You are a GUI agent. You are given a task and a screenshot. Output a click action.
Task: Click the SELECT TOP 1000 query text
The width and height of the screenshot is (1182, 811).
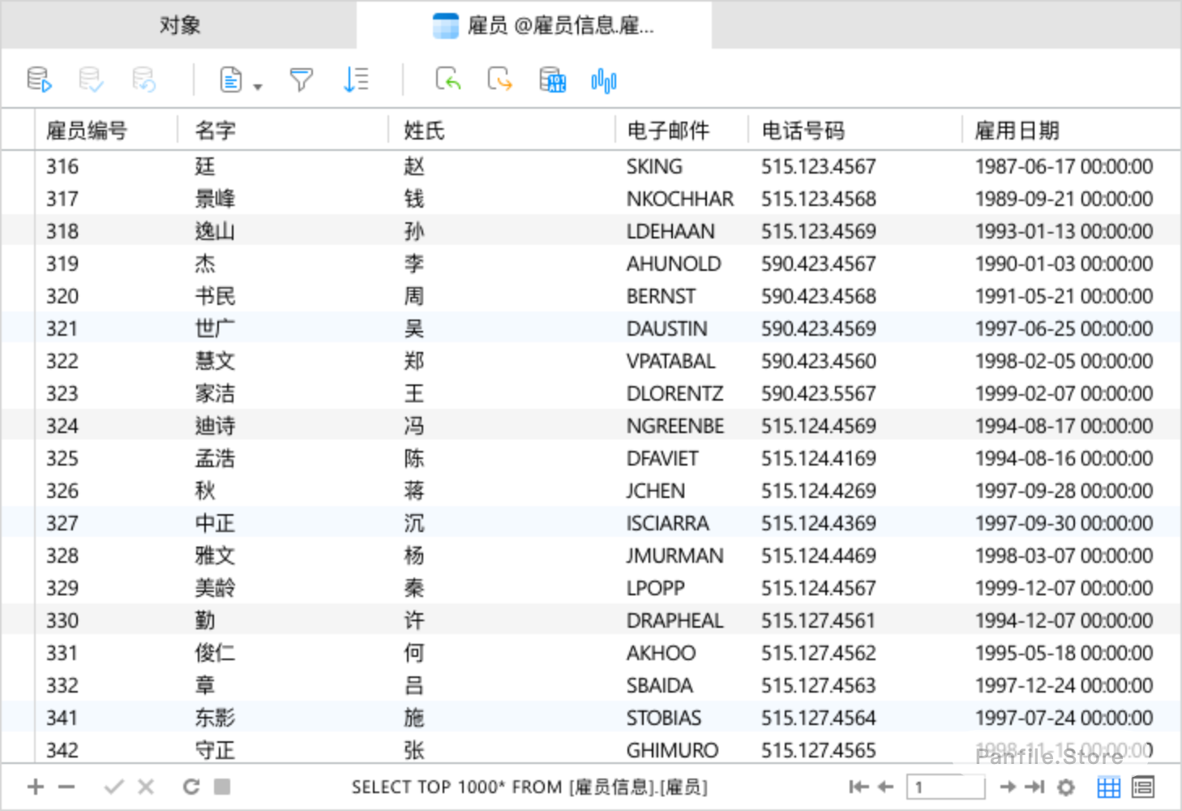[529, 787]
